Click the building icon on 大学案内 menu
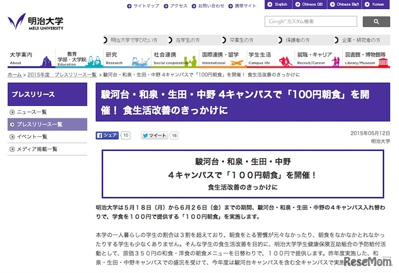 (x=46, y=61)
